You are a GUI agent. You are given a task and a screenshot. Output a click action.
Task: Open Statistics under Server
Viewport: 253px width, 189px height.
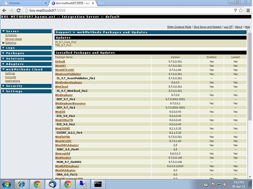11,43
